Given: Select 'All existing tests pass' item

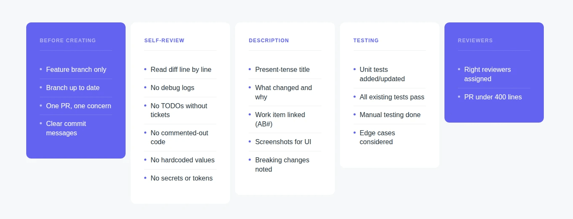Looking at the screenshot, I should 392,97.
